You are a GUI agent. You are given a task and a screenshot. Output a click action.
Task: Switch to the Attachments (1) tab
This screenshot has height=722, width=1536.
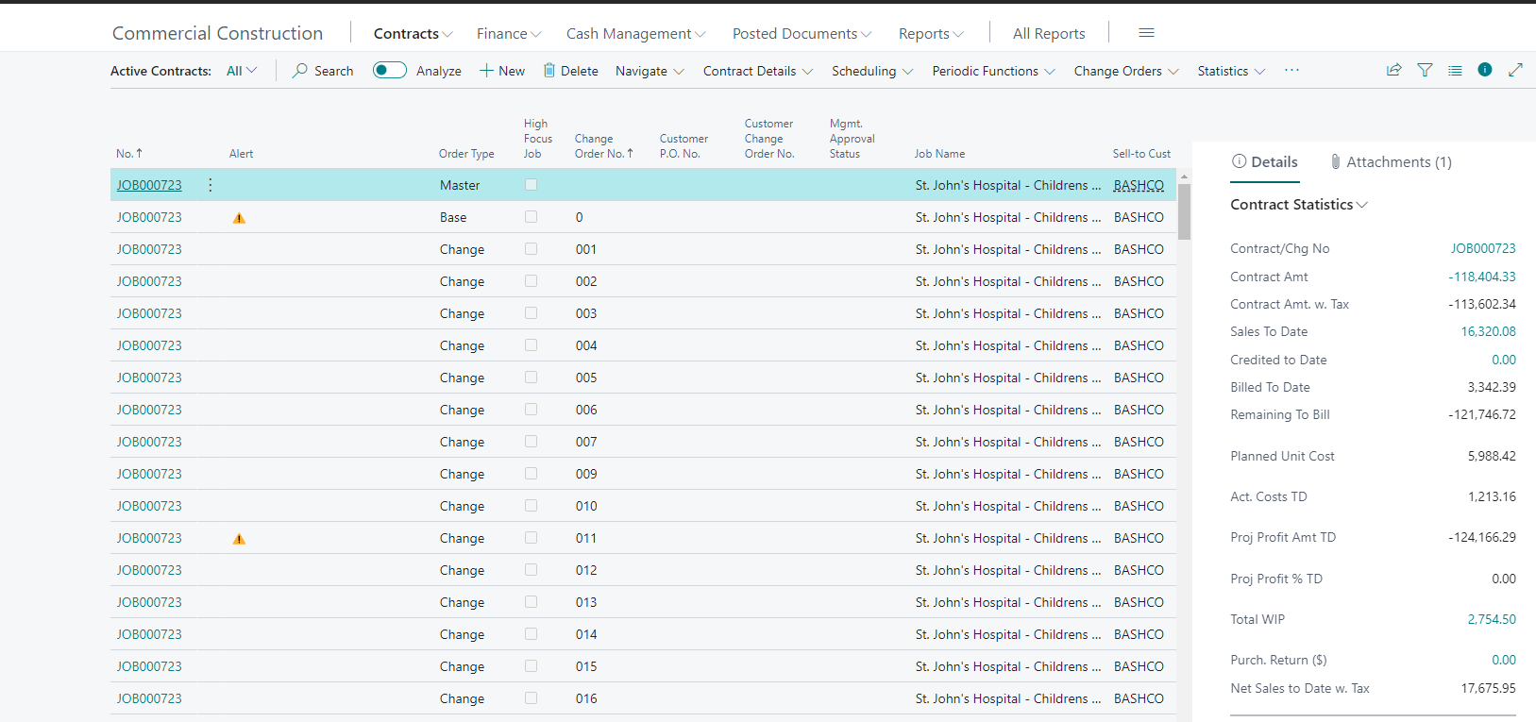[x=1391, y=161]
